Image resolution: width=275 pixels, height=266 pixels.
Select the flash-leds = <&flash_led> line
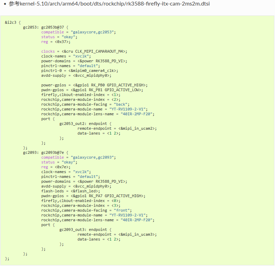(70, 191)
